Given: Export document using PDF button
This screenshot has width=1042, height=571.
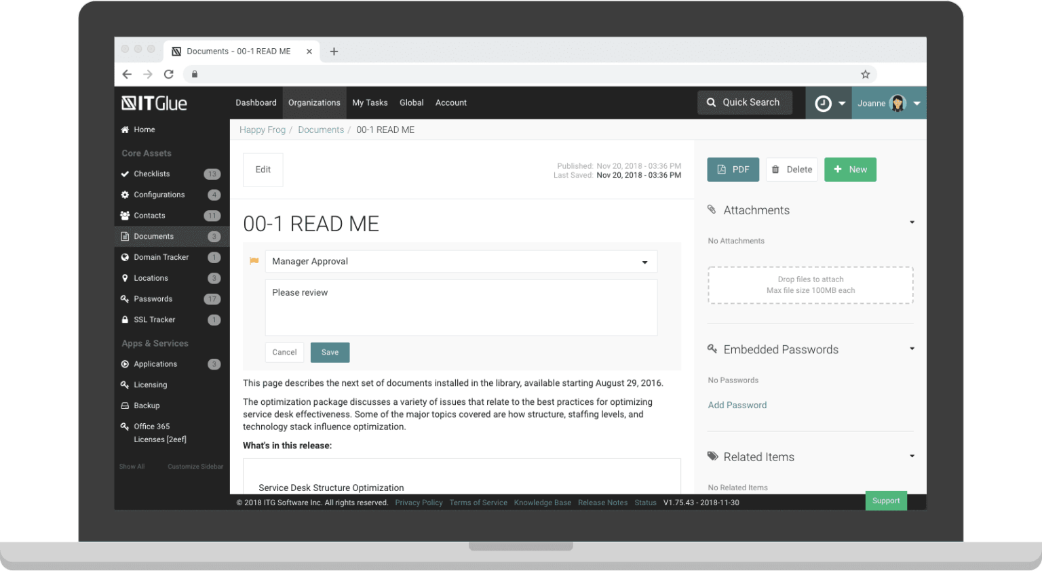Looking at the screenshot, I should (x=733, y=170).
